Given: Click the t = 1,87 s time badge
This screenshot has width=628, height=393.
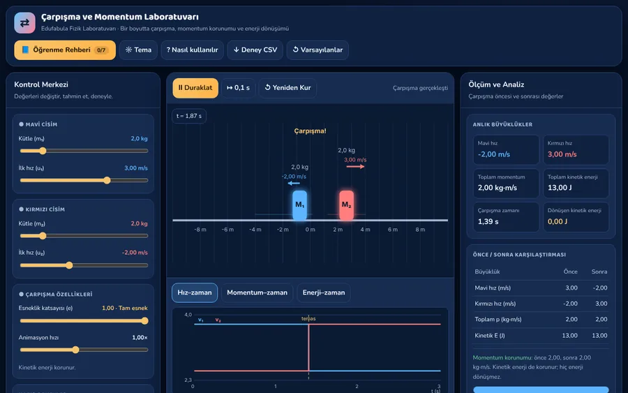Looking at the screenshot, I should click(189, 116).
